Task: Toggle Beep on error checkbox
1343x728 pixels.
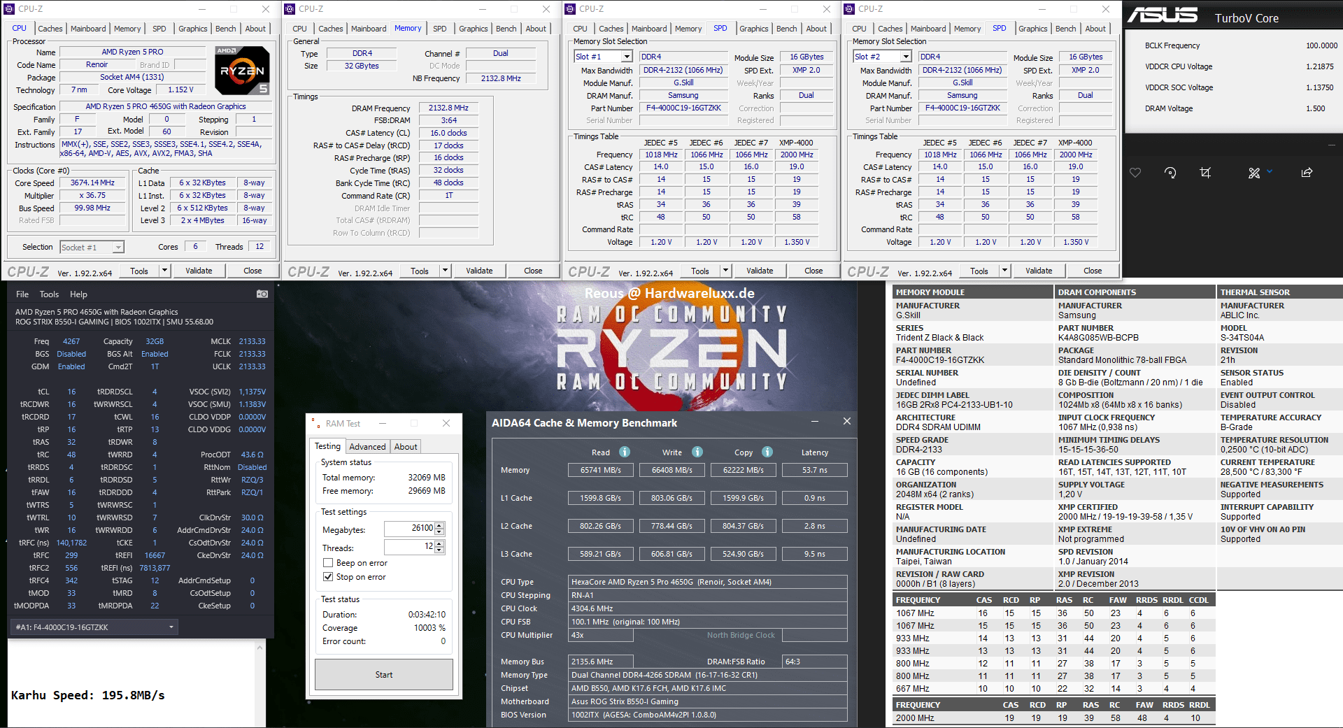Action: (328, 563)
